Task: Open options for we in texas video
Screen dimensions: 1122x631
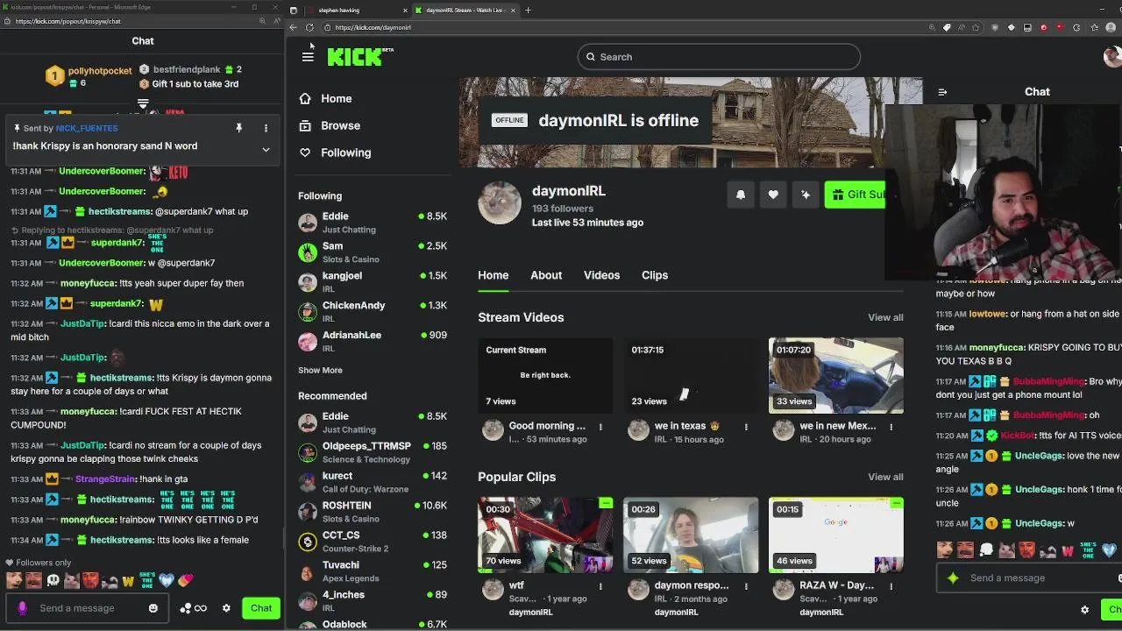Action: coord(746,427)
